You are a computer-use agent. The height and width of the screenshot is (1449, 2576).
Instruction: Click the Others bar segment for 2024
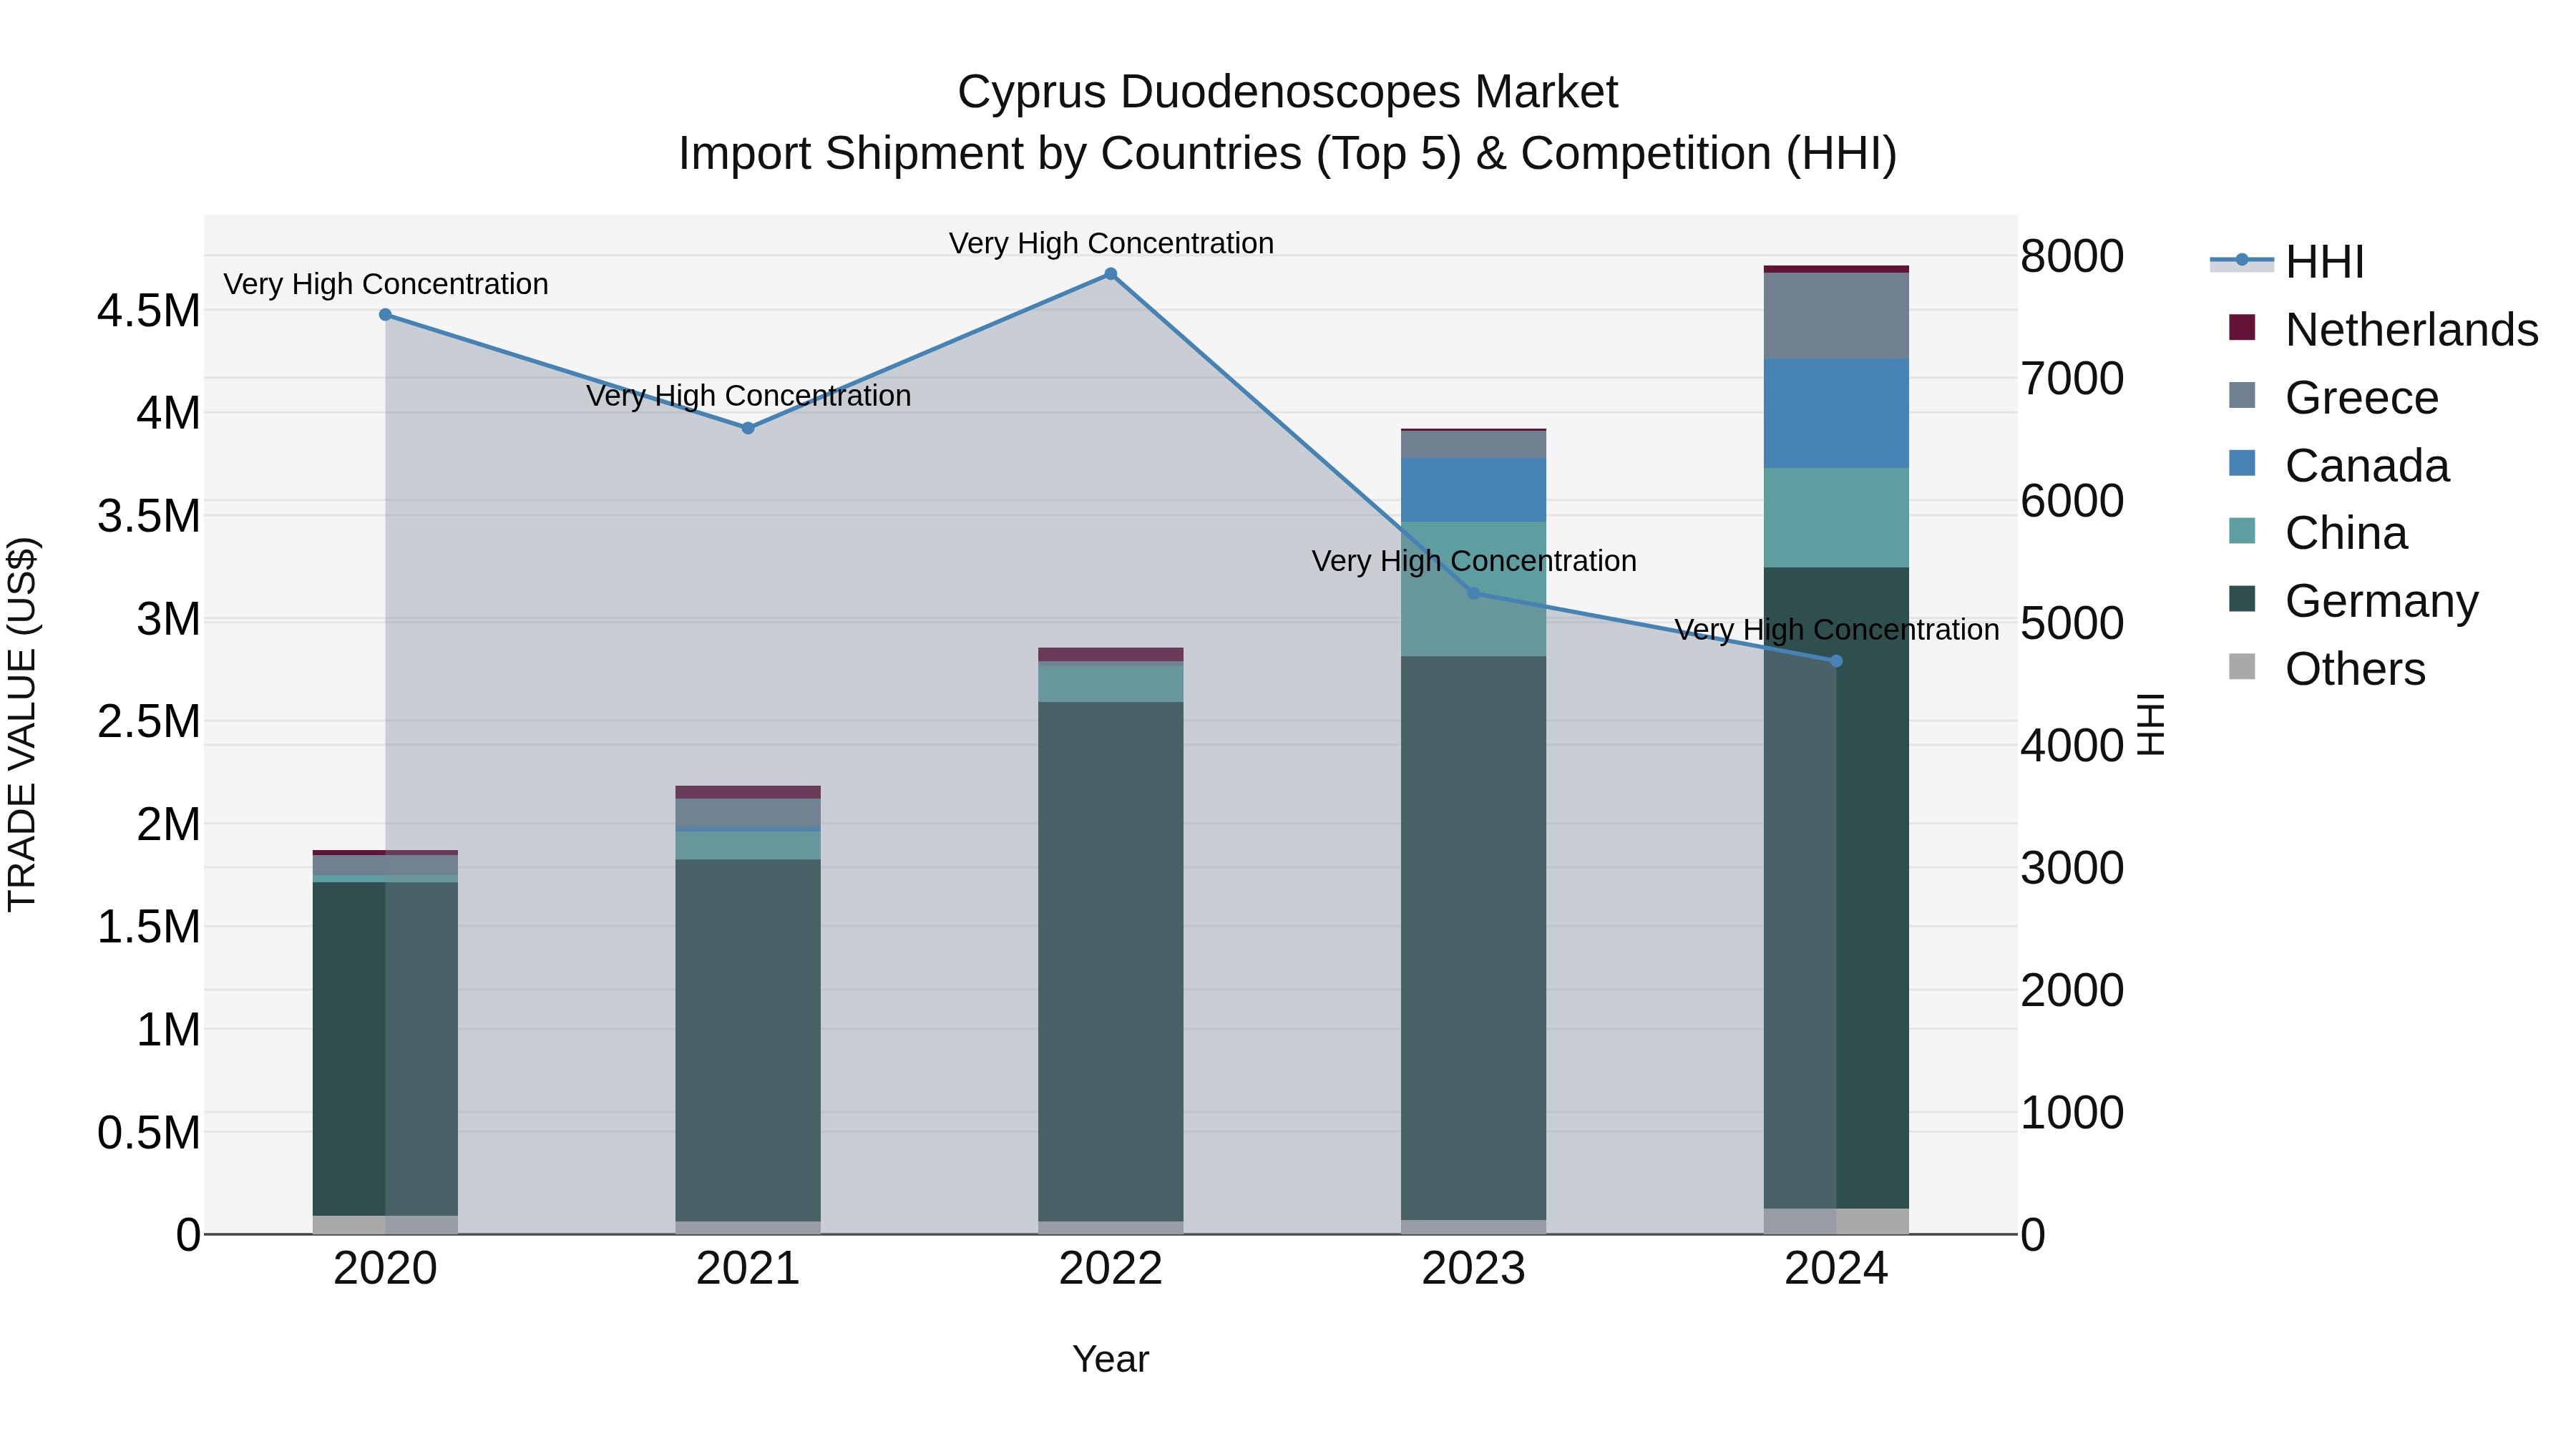click(x=1836, y=1221)
